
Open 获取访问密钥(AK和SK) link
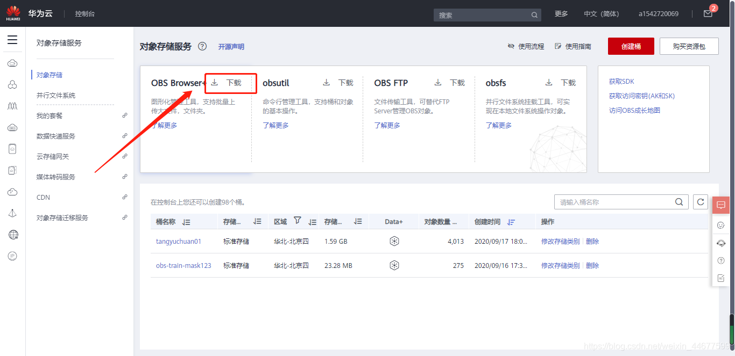642,96
